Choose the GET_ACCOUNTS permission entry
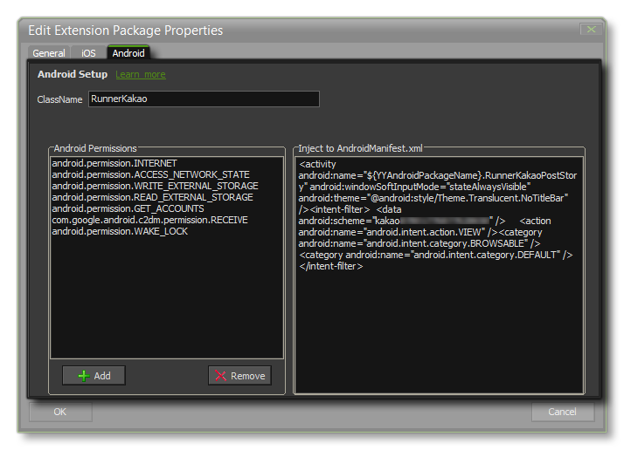This screenshot has height=450, width=624. click(128, 209)
